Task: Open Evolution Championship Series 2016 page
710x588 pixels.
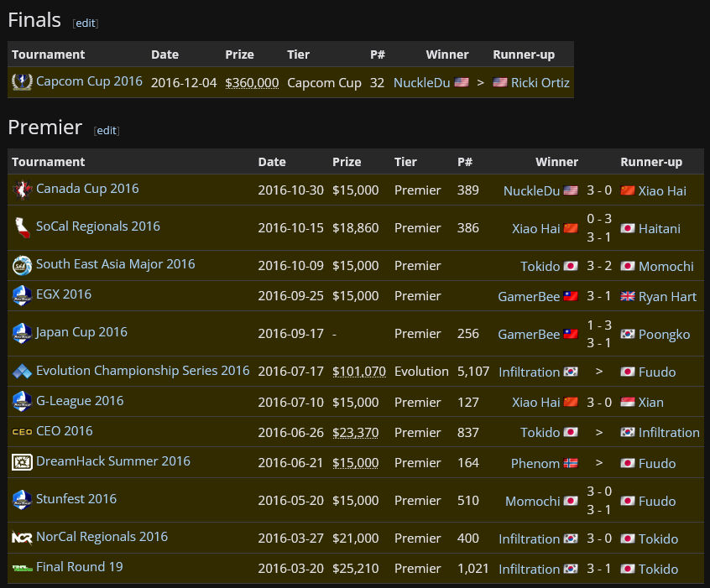Action: [143, 370]
